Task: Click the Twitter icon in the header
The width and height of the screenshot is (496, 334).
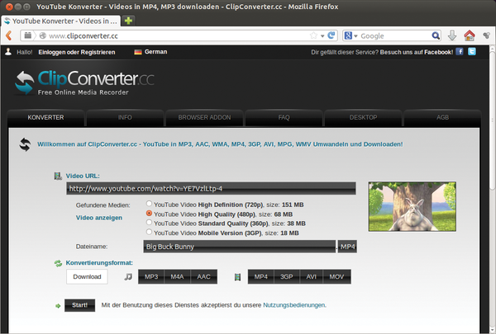Action: coord(472,52)
